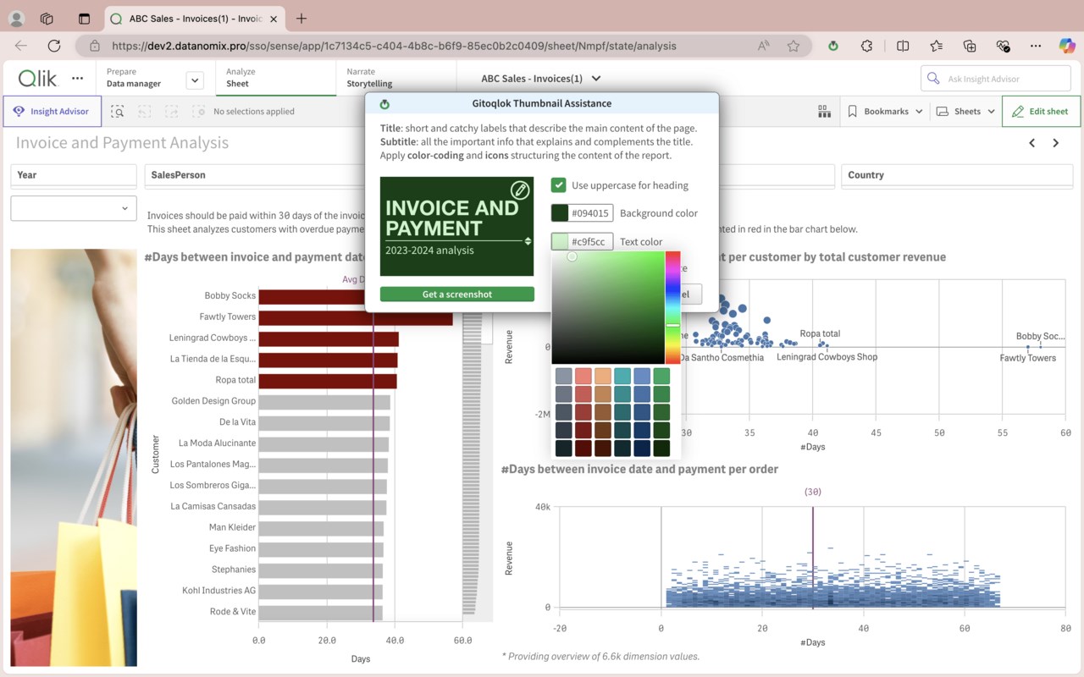Click the Background color swatch
Viewport: 1084px width, 677px height.
pos(560,213)
